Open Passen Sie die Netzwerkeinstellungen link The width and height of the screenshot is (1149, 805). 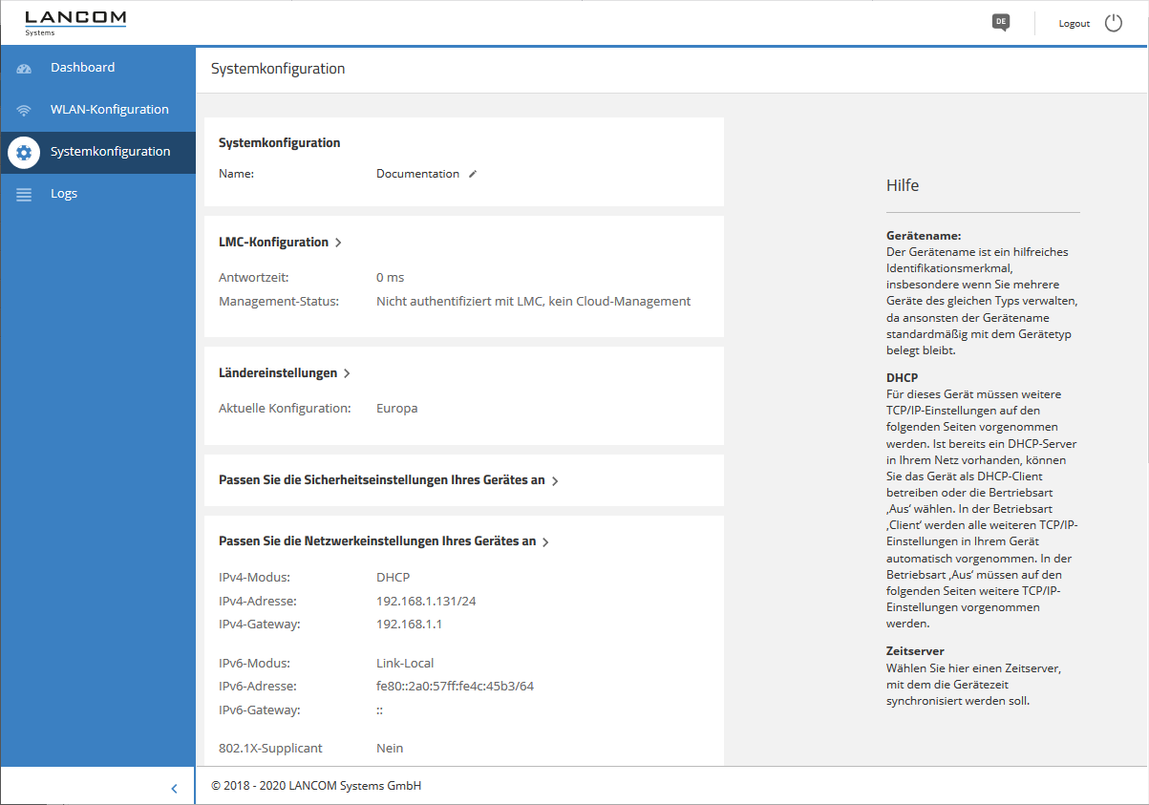(376, 541)
